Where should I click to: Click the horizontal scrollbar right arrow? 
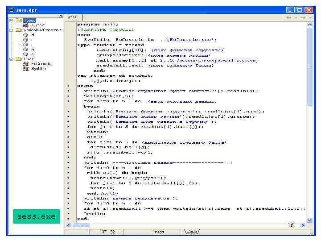303,225
